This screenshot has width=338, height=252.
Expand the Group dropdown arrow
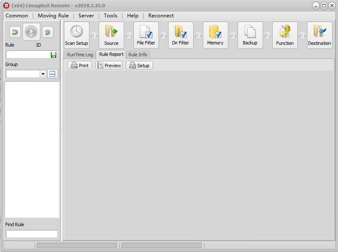coord(43,74)
